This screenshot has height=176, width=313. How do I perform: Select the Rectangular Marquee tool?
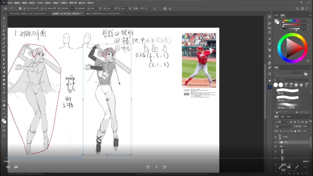coord(4,22)
